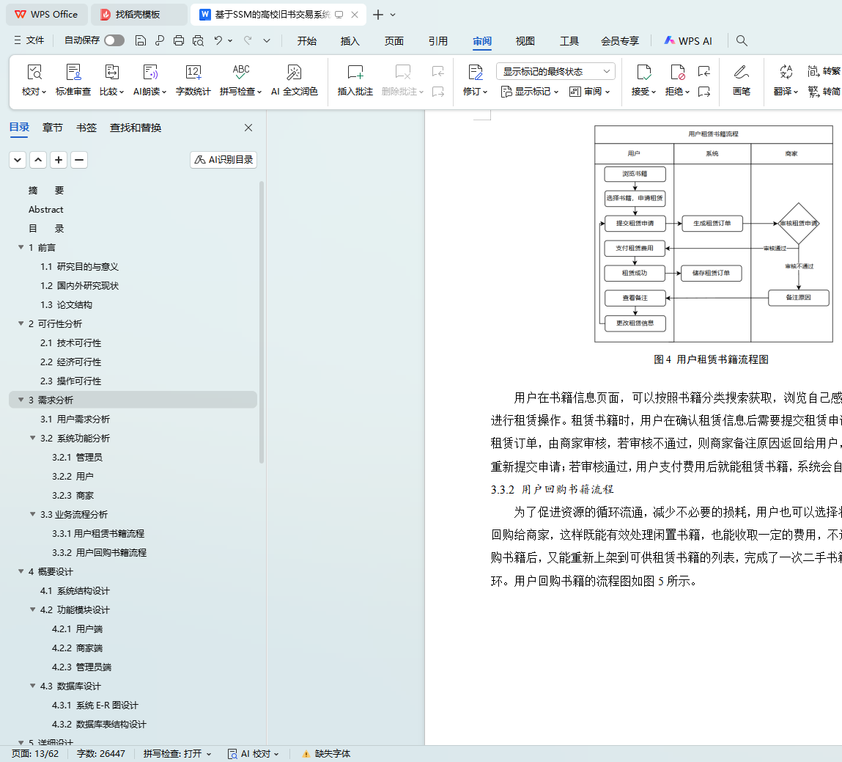Click the 标准审查 icon
This screenshot has width=842, height=762.
pyautogui.click(x=73, y=72)
